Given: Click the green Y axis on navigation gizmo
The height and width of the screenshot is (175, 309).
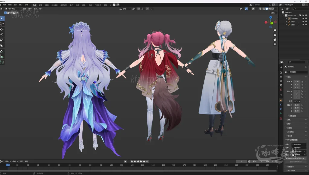Looking at the screenshot, I should coord(272,23).
